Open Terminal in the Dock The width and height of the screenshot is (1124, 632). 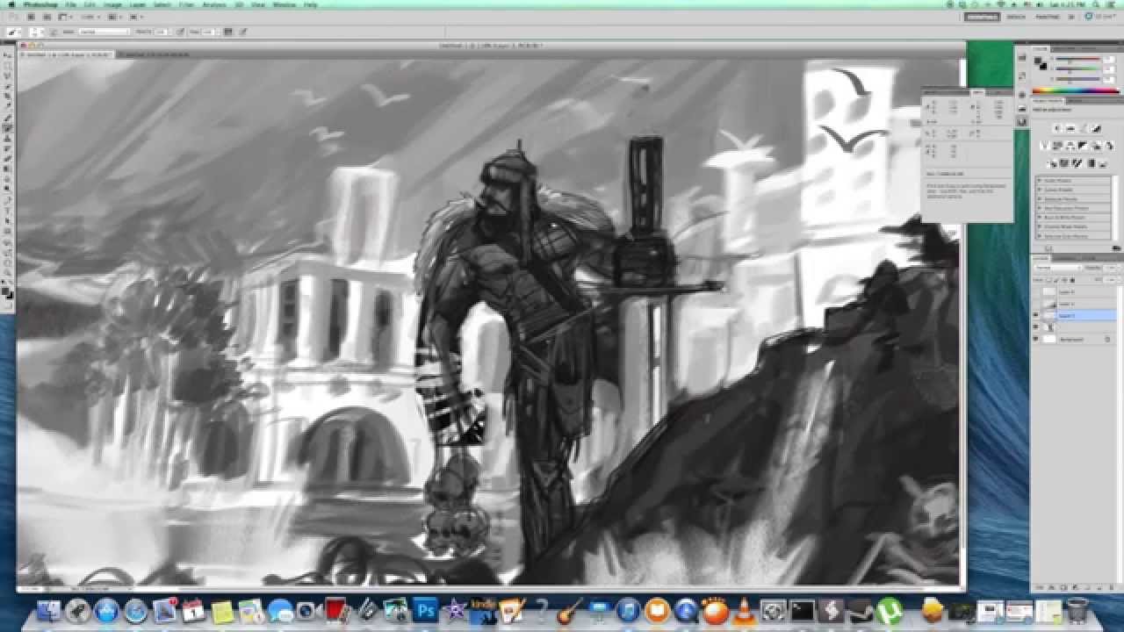tap(802, 610)
